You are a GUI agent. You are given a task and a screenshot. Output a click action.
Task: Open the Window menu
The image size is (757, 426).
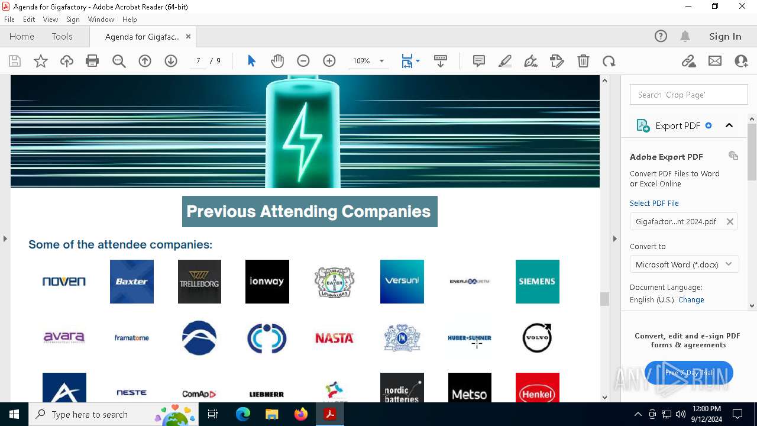(101, 20)
